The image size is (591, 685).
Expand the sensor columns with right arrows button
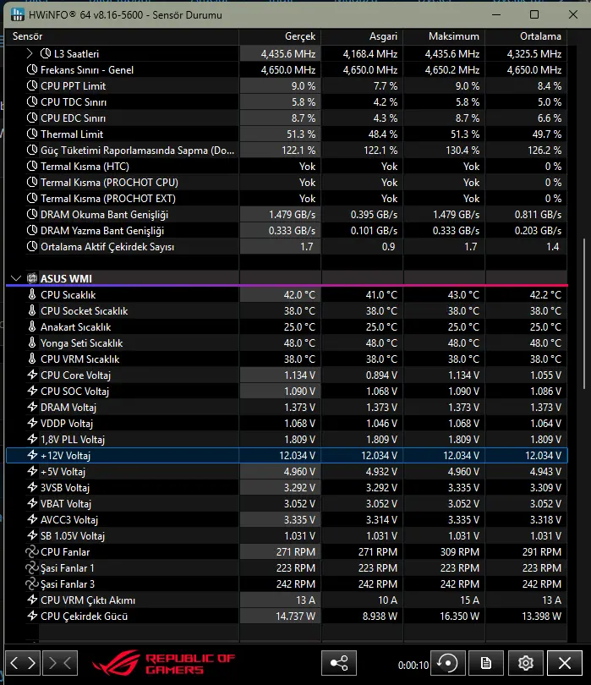(23, 663)
